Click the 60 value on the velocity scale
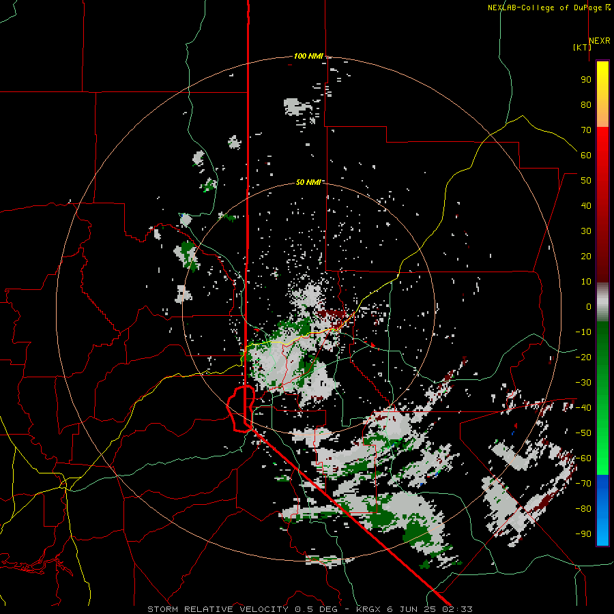Image resolution: width=614 pixels, height=614 pixels. pos(586,155)
